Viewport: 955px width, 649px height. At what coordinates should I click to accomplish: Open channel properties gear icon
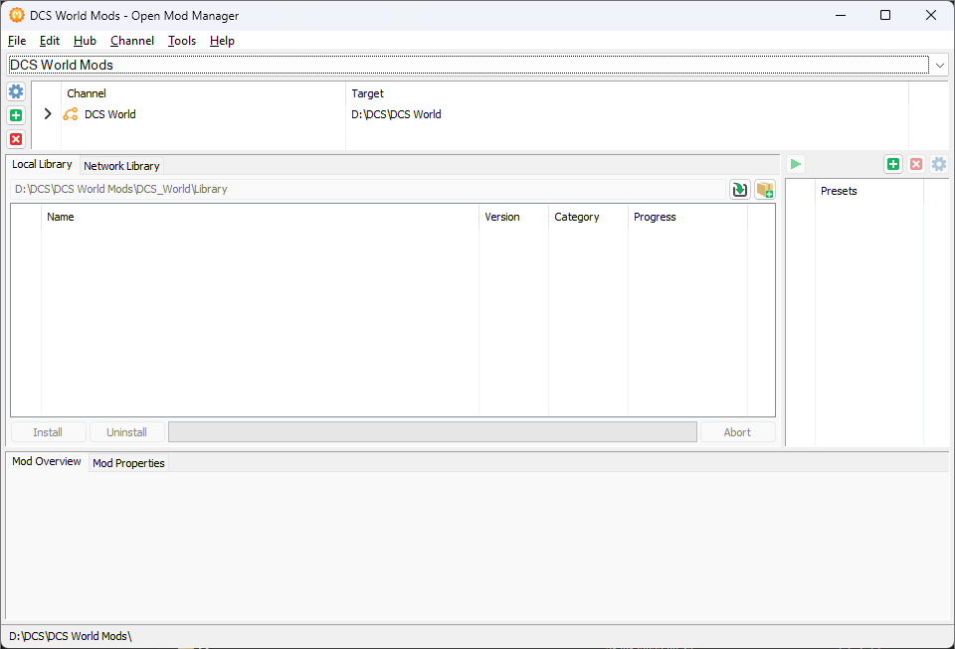[x=16, y=91]
